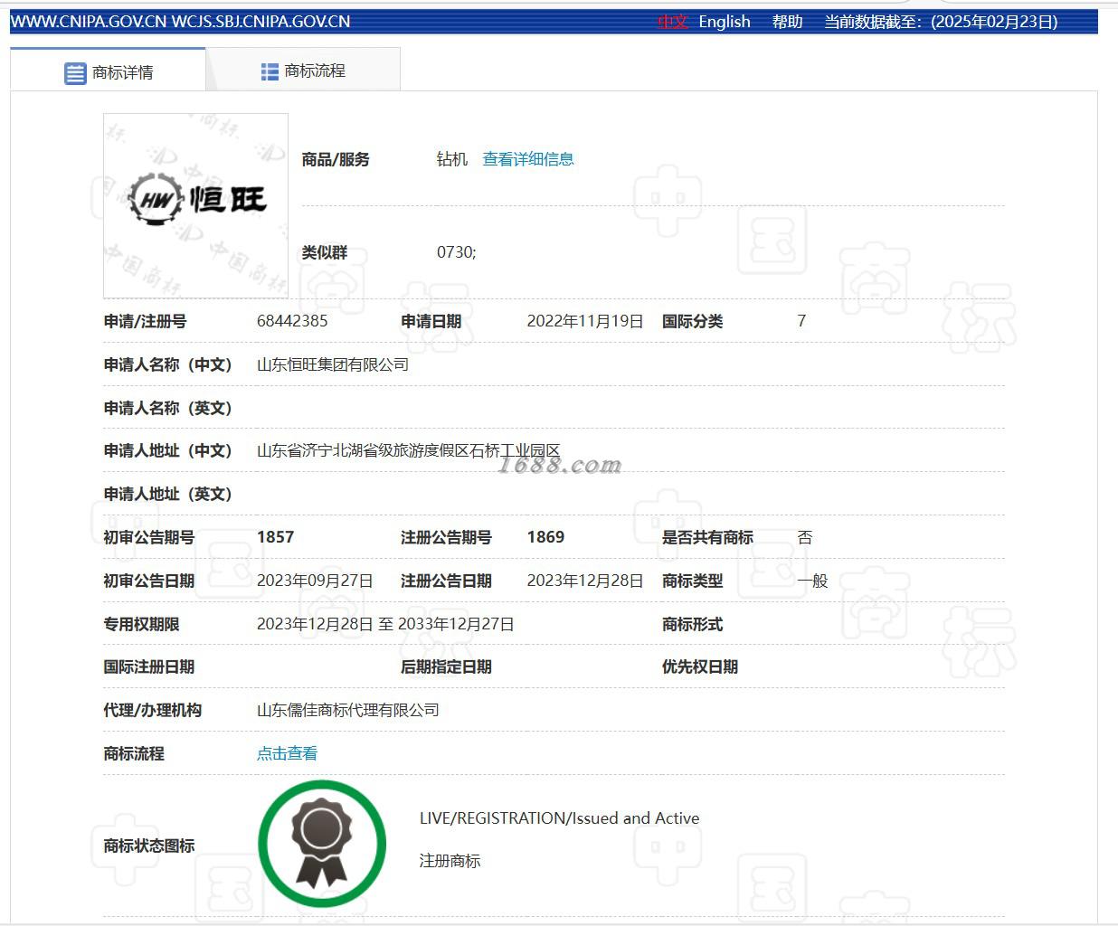
Task: Click the 恒旺 trademark logo image
Action: 195,205
